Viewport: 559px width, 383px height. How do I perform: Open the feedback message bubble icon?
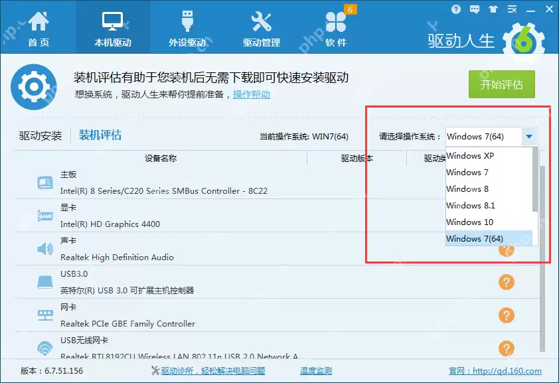(474, 9)
